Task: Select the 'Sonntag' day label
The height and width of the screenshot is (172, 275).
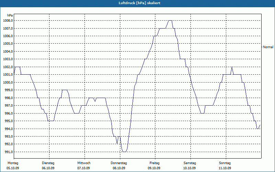Action: [225, 163]
